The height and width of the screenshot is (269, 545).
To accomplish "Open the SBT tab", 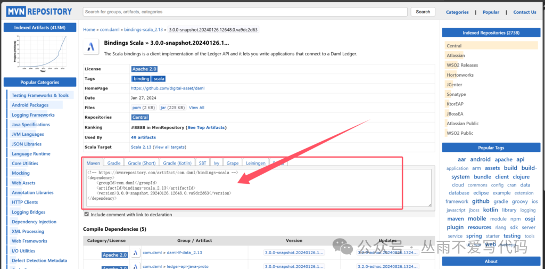I will [202, 163].
